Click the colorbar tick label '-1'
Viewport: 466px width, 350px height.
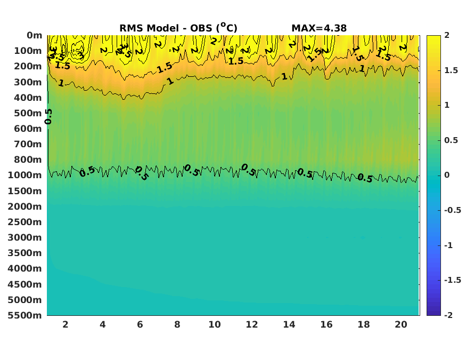coord(448,245)
